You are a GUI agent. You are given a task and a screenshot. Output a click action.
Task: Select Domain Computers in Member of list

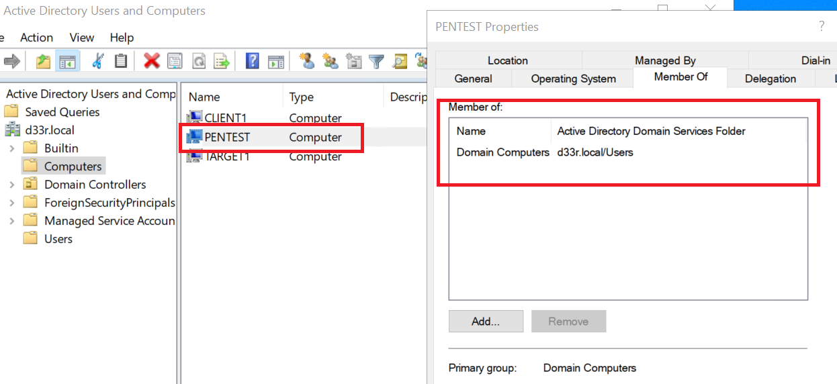502,152
